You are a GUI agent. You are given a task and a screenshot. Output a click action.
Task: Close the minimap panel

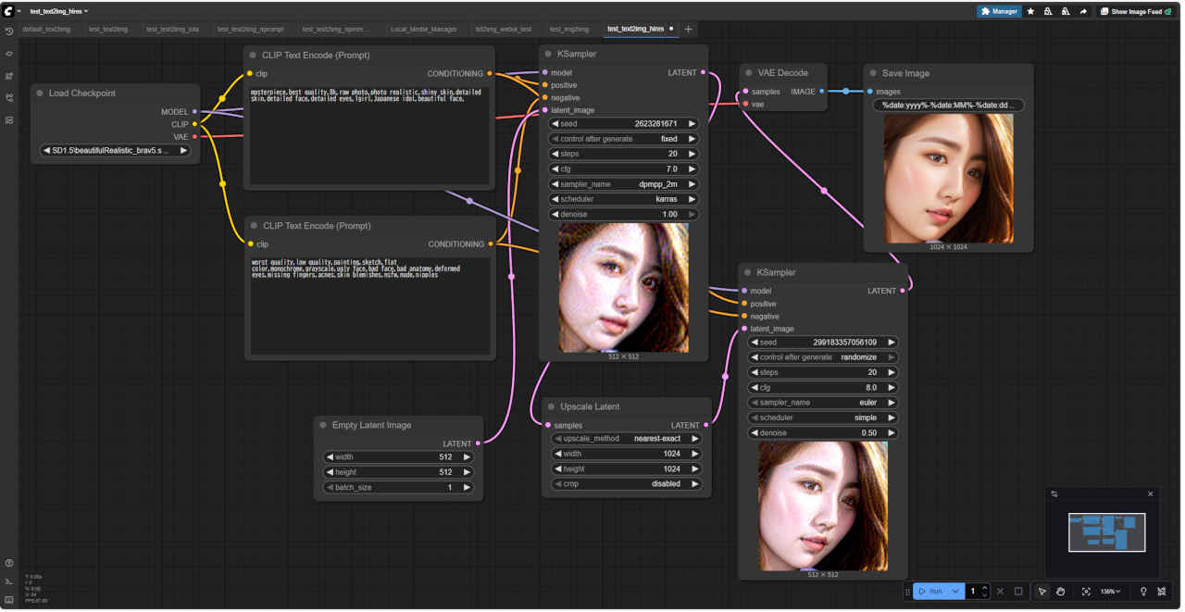click(1151, 494)
